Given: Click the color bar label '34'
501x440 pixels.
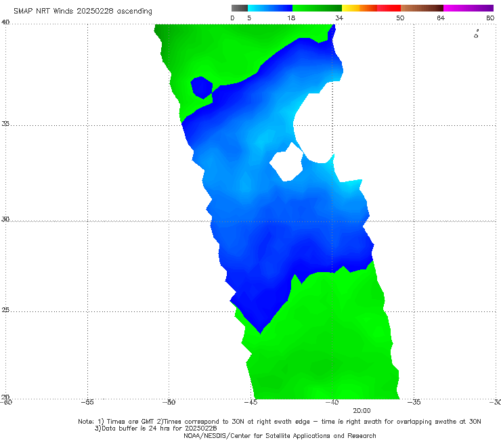Looking at the screenshot, I should [339, 18].
